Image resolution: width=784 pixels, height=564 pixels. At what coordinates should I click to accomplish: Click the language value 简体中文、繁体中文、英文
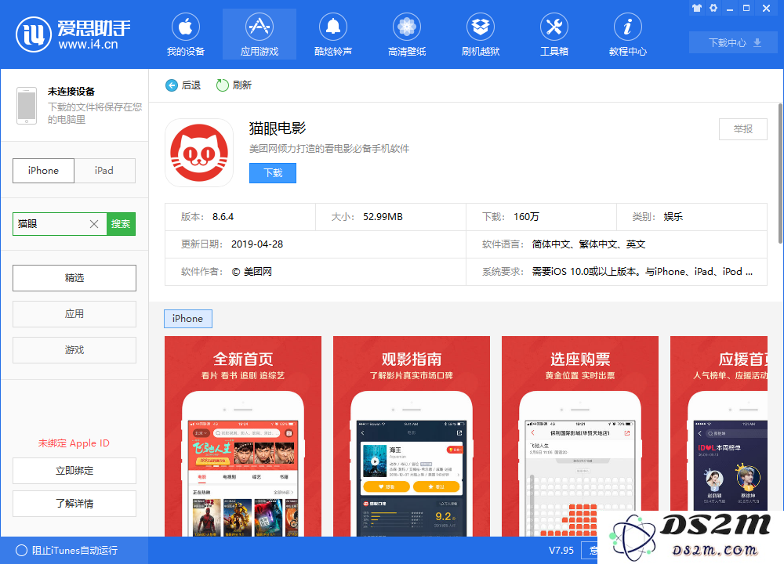(x=589, y=244)
